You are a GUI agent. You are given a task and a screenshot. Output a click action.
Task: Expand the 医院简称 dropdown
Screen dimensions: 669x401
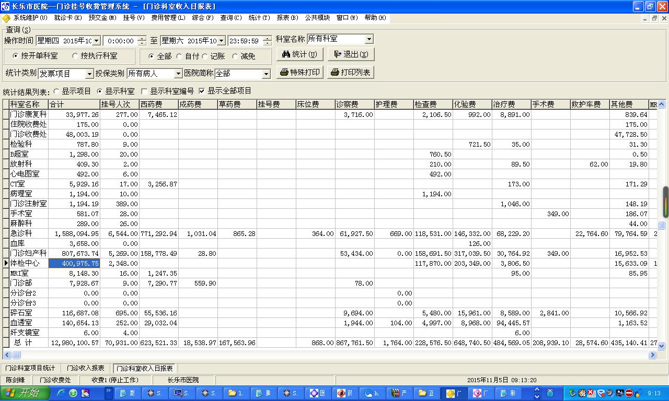[x=266, y=74]
